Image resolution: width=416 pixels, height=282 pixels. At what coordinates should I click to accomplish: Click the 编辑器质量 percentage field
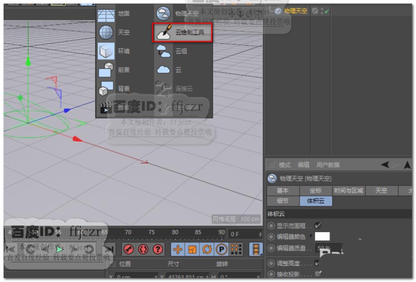click(328, 248)
